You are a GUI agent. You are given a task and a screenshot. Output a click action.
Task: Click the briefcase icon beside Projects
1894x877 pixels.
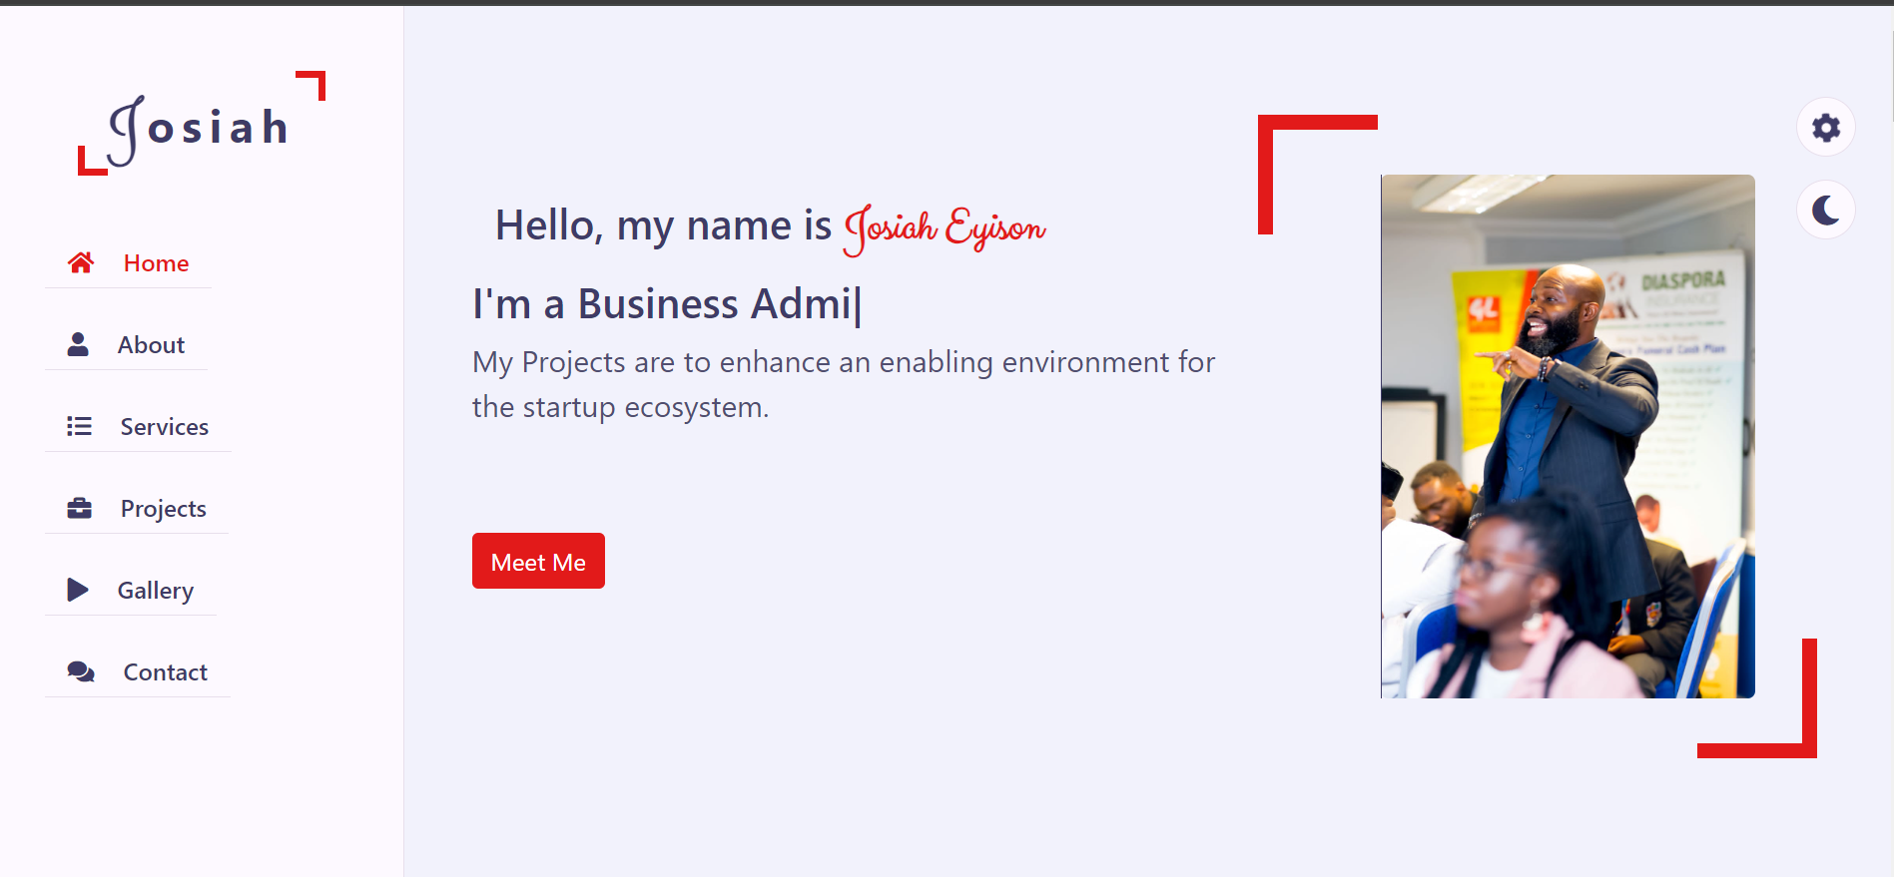(79, 508)
